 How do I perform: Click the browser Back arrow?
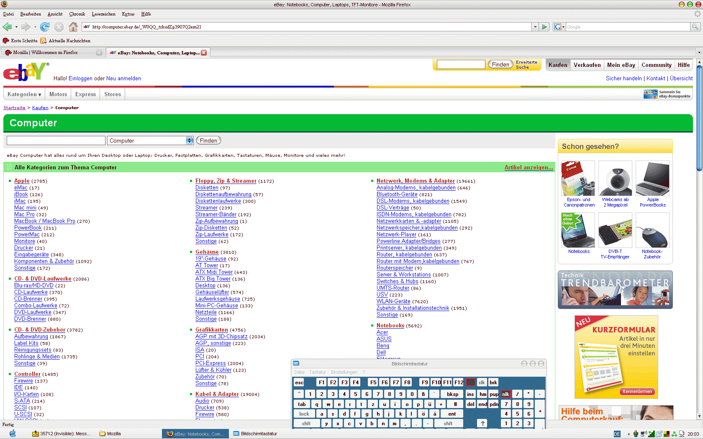(x=7, y=27)
